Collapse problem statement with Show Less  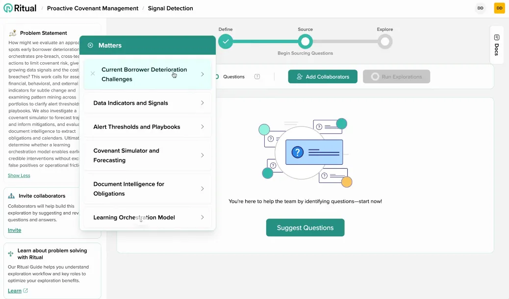[x=19, y=175]
